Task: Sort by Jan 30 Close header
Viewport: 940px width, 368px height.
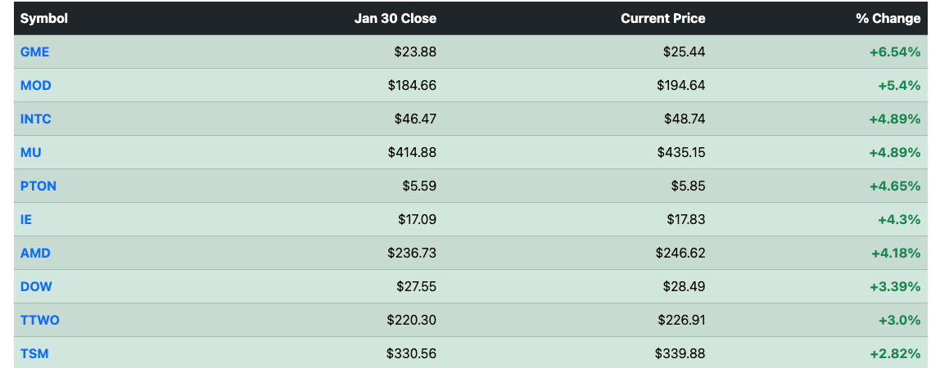Action: click(x=395, y=19)
